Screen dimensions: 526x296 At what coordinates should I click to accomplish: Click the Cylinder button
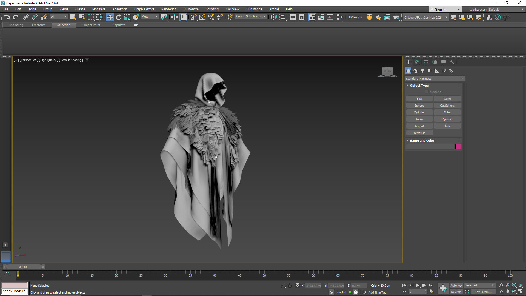tap(419, 112)
